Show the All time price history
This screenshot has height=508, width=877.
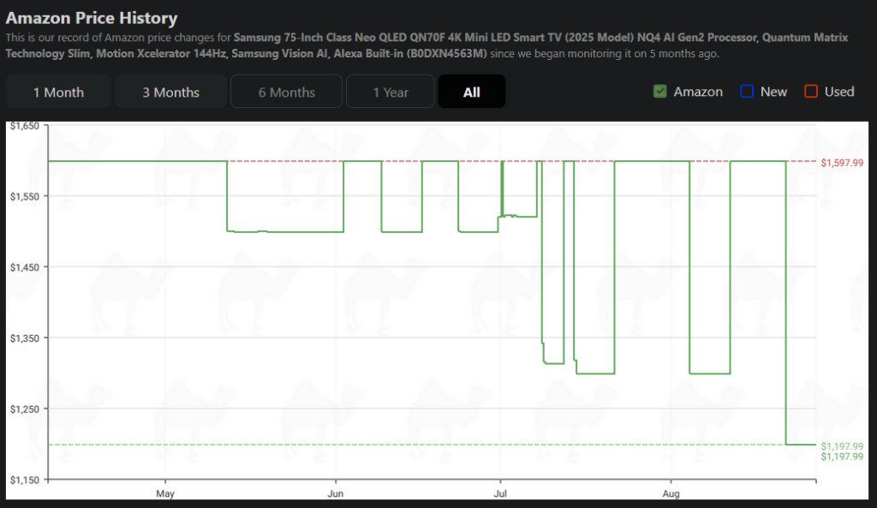tap(472, 92)
